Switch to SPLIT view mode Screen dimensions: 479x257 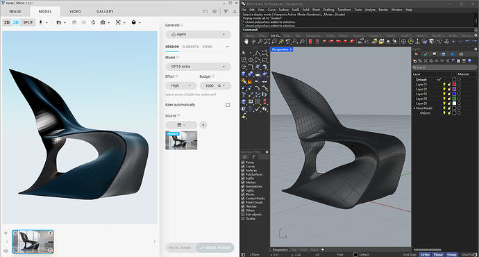(28, 23)
